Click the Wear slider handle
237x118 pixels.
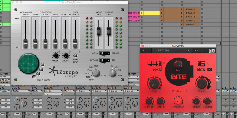coord(36,43)
